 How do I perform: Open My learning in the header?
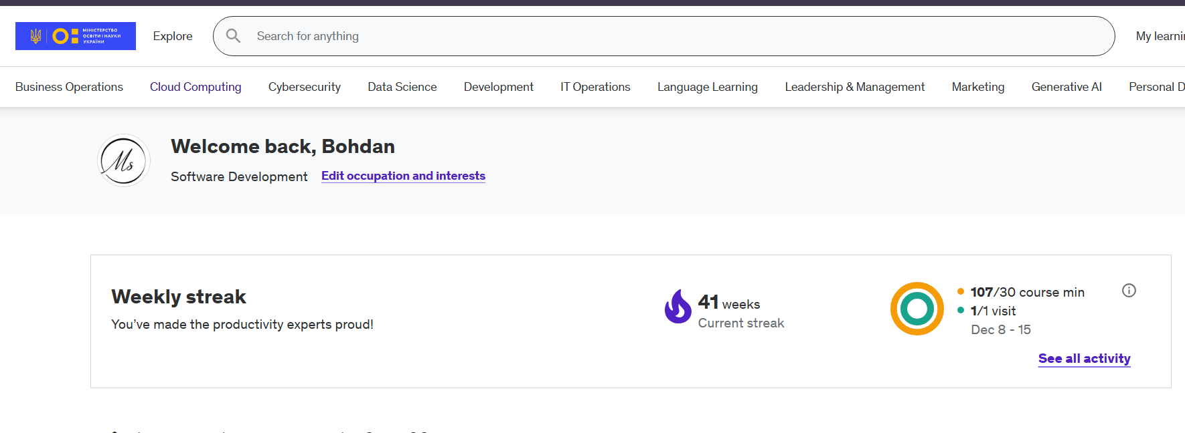click(1160, 36)
